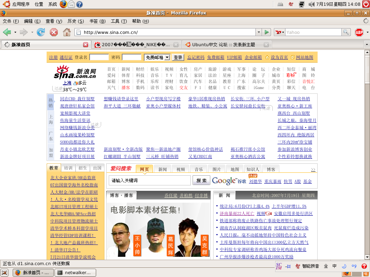Click the 智能拼音 input method label
The image size is (370, 277).
pyautogui.click(x=310, y=266)
